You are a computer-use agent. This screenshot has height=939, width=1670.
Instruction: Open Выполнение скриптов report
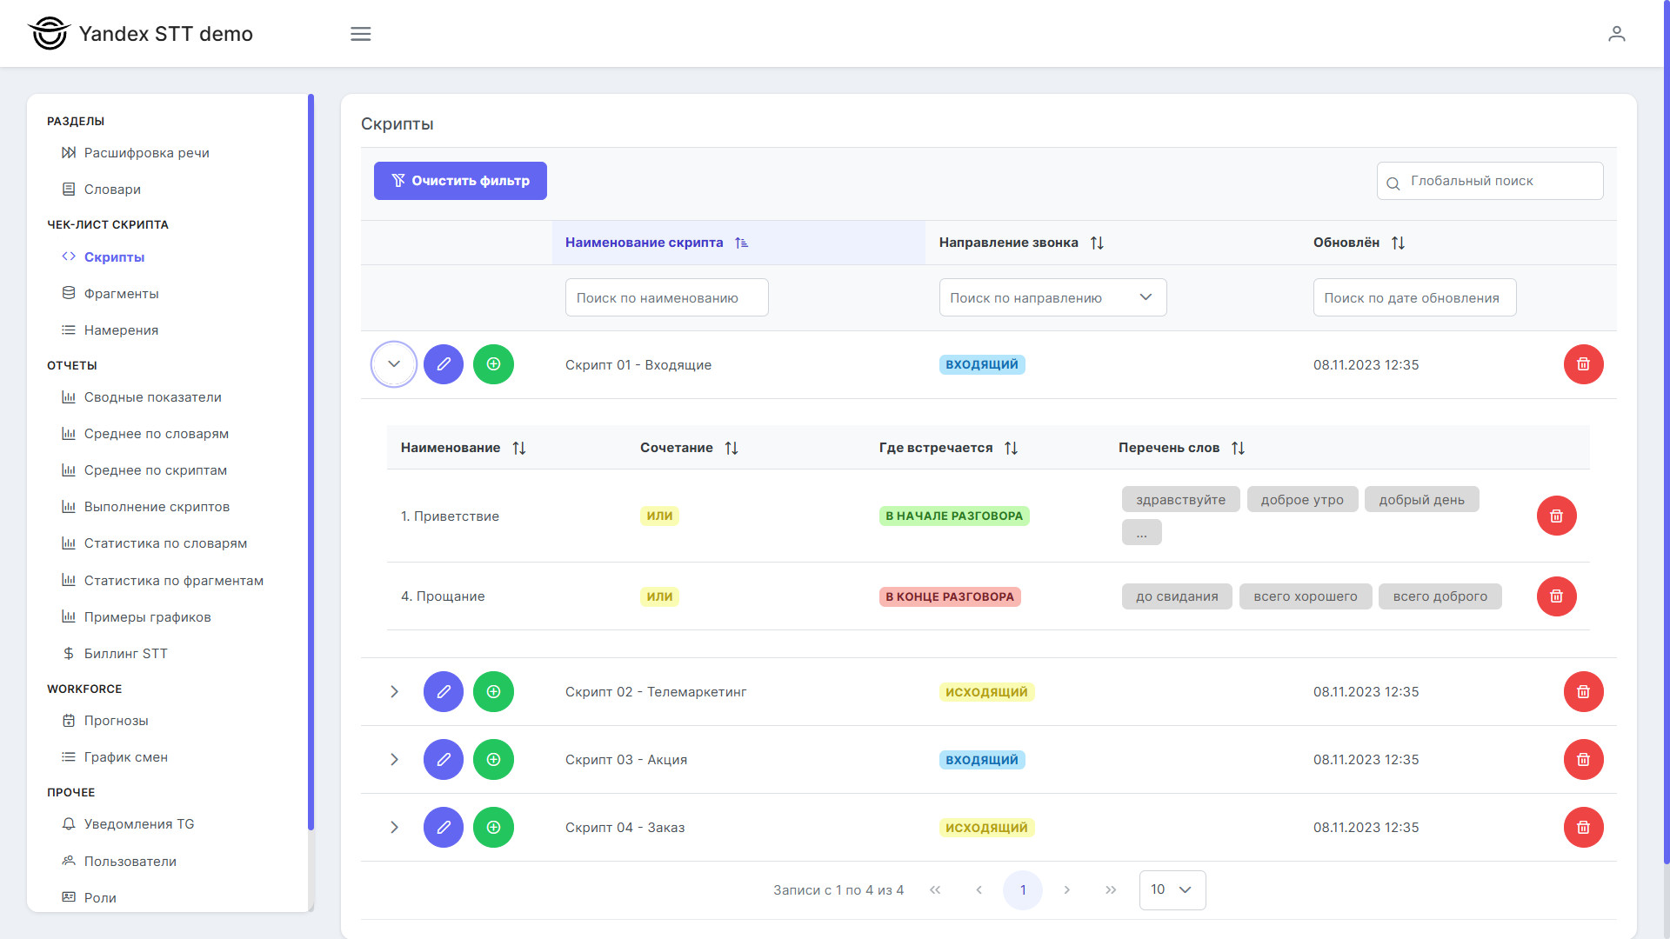coord(145,507)
